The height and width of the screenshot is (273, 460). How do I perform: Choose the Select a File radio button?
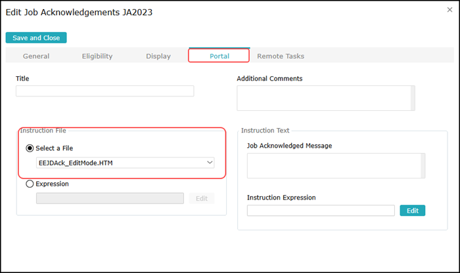30,148
